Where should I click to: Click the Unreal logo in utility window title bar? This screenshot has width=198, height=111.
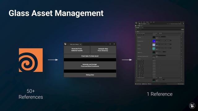click(x=65, y=44)
